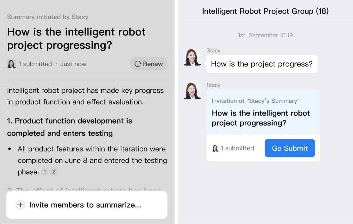353x224 pixels.
Task: Click the Stacy sender name above the first message
Action: click(213, 50)
